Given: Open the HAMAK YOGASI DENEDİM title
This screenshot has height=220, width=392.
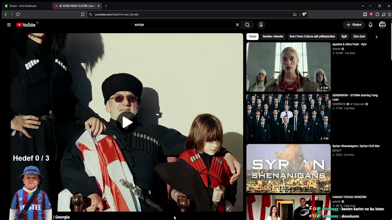Looking at the screenshot, I should point(349,197).
